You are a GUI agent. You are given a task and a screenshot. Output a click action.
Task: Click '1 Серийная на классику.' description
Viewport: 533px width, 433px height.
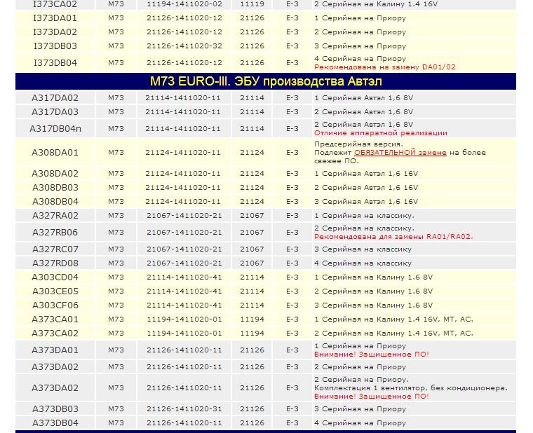tap(364, 215)
